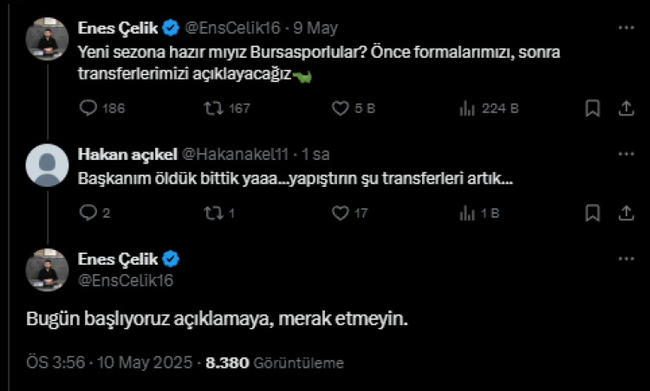This screenshot has width=650, height=391.
Task: Bookmark Hakan açıkel's reply
Action: tap(593, 212)
